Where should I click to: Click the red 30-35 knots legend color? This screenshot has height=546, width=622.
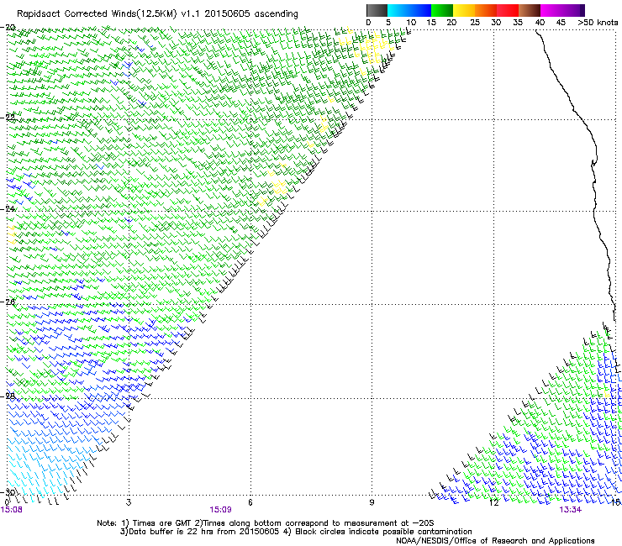click(508, 10)
